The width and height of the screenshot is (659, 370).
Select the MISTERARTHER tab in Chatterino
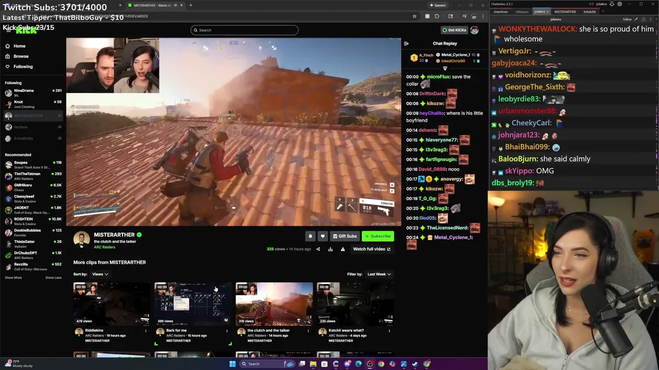tap(565, 11)
